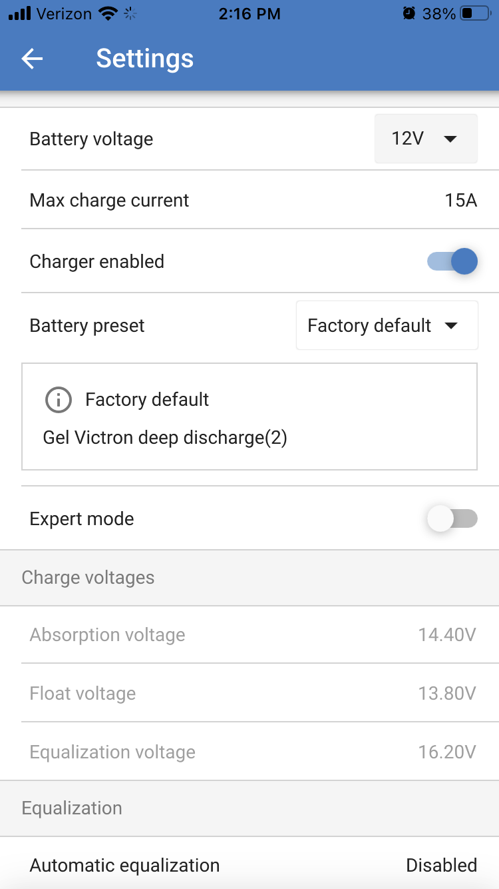Image resolution: width=499 pixels, height=889 pixels.
Task: Tap the Settings title in the header
Action: coord(145,59)
